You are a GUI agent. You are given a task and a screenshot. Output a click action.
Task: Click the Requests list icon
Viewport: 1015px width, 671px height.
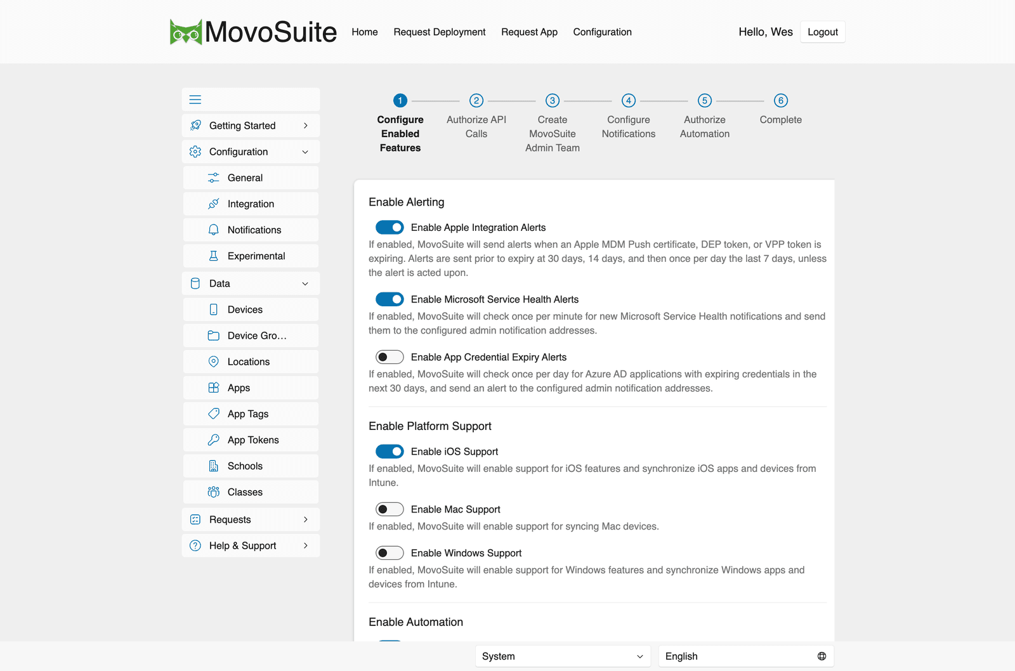[x=195, y=519]
